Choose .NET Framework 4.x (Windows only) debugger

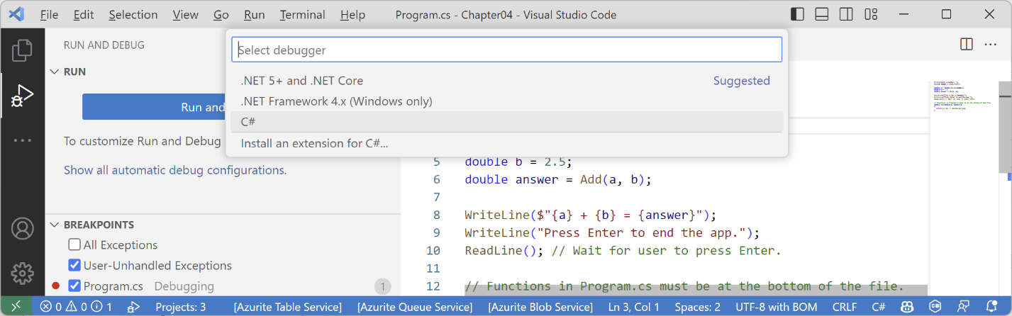(x=506, y=101)
